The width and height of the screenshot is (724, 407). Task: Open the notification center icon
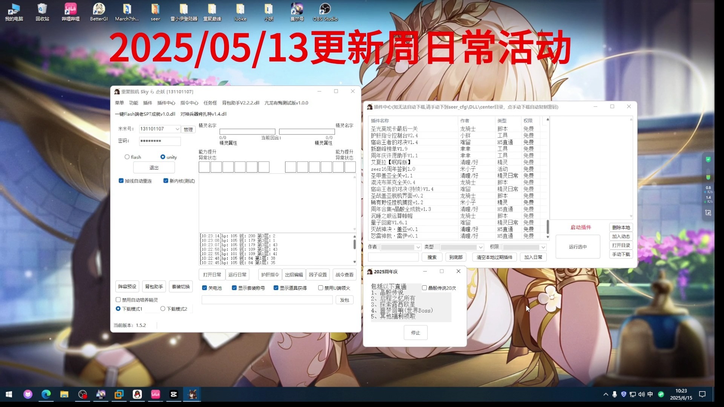point(702,394)
